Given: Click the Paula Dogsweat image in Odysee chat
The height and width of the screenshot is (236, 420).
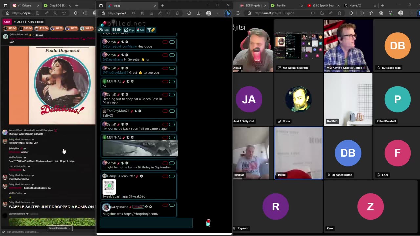Looking at the screenshot, I should pos(52,85).
